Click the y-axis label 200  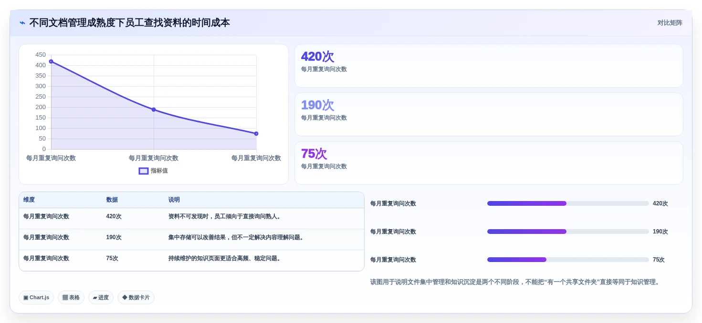pos(41,107)
